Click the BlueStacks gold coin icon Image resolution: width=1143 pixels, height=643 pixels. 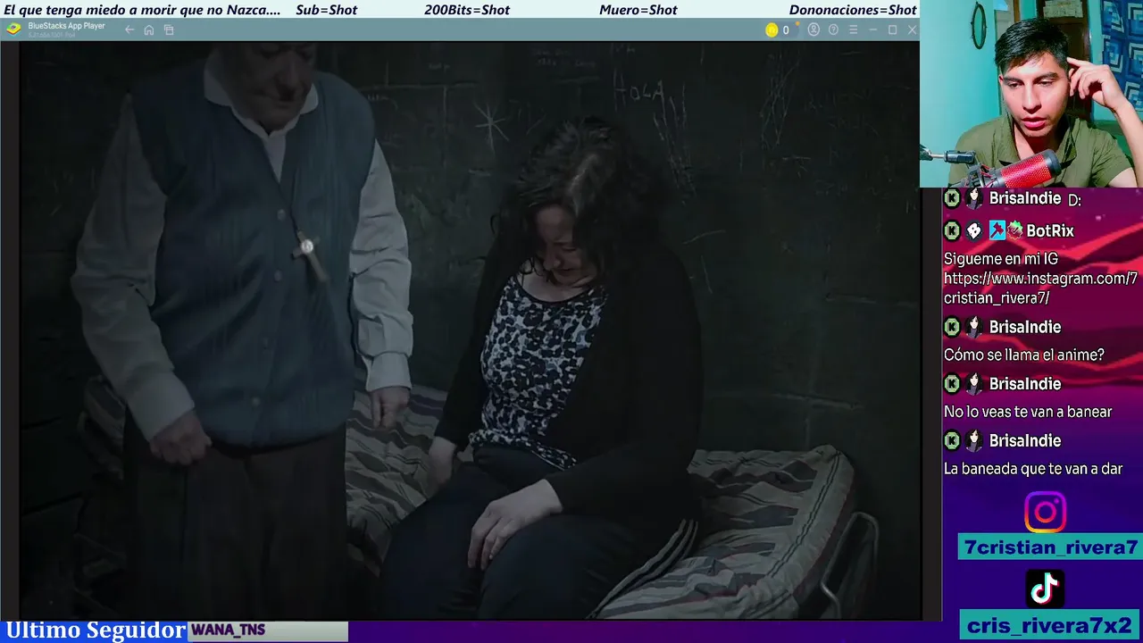tap(772, 29)
